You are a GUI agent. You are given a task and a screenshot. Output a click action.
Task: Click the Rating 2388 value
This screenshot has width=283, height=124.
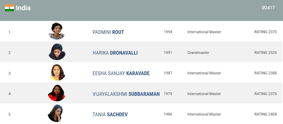click(x=265, y=73)
